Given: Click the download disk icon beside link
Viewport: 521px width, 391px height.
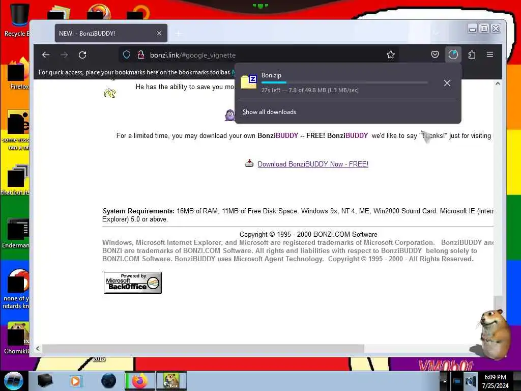Looking at the screenshot, I should pyautogui.click(x=249, y=163).
